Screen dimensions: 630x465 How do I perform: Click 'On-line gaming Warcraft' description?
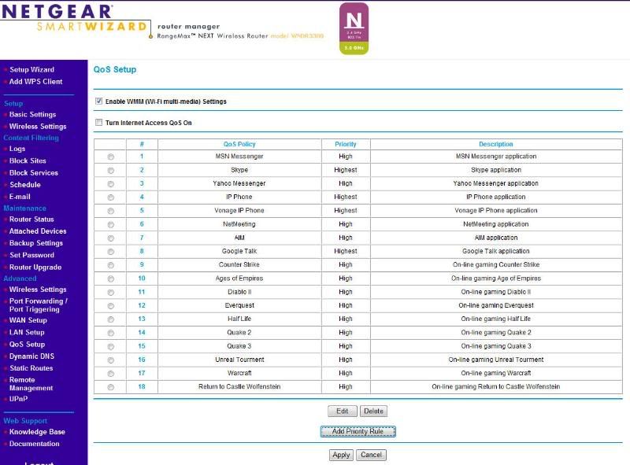[x=496, y=373]
